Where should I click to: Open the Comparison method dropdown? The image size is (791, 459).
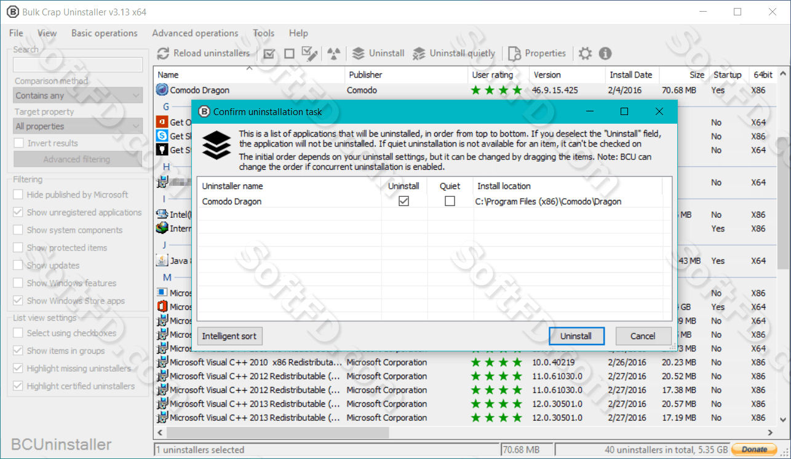coord(78,95)
